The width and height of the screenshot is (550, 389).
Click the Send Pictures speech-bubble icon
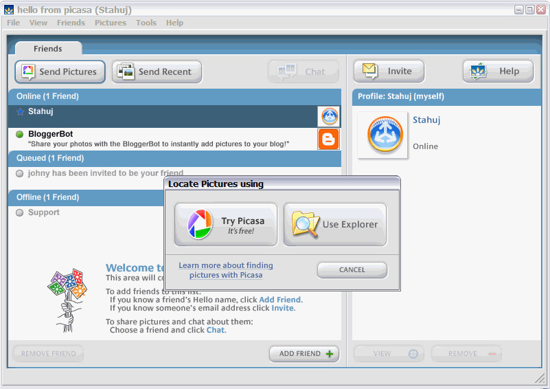(28, 71)
